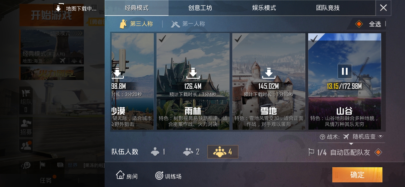The image size is (405, 187).
Task: Download the 沙漠 map
Action: [118, 73]
